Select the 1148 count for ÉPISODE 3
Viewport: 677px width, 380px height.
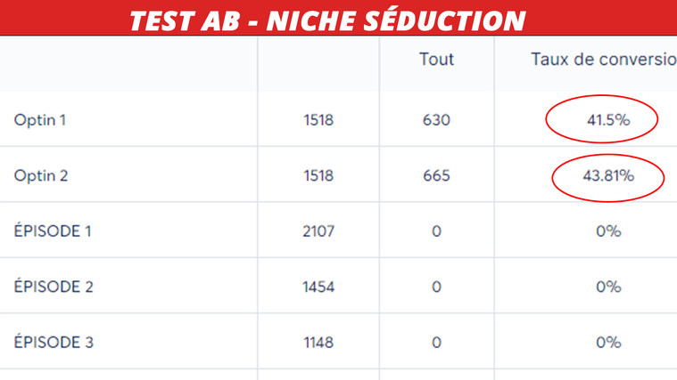click(x=318, y=342)
